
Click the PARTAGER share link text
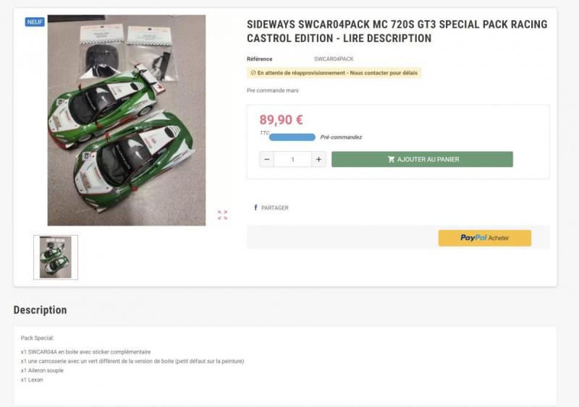click(275, 208)
